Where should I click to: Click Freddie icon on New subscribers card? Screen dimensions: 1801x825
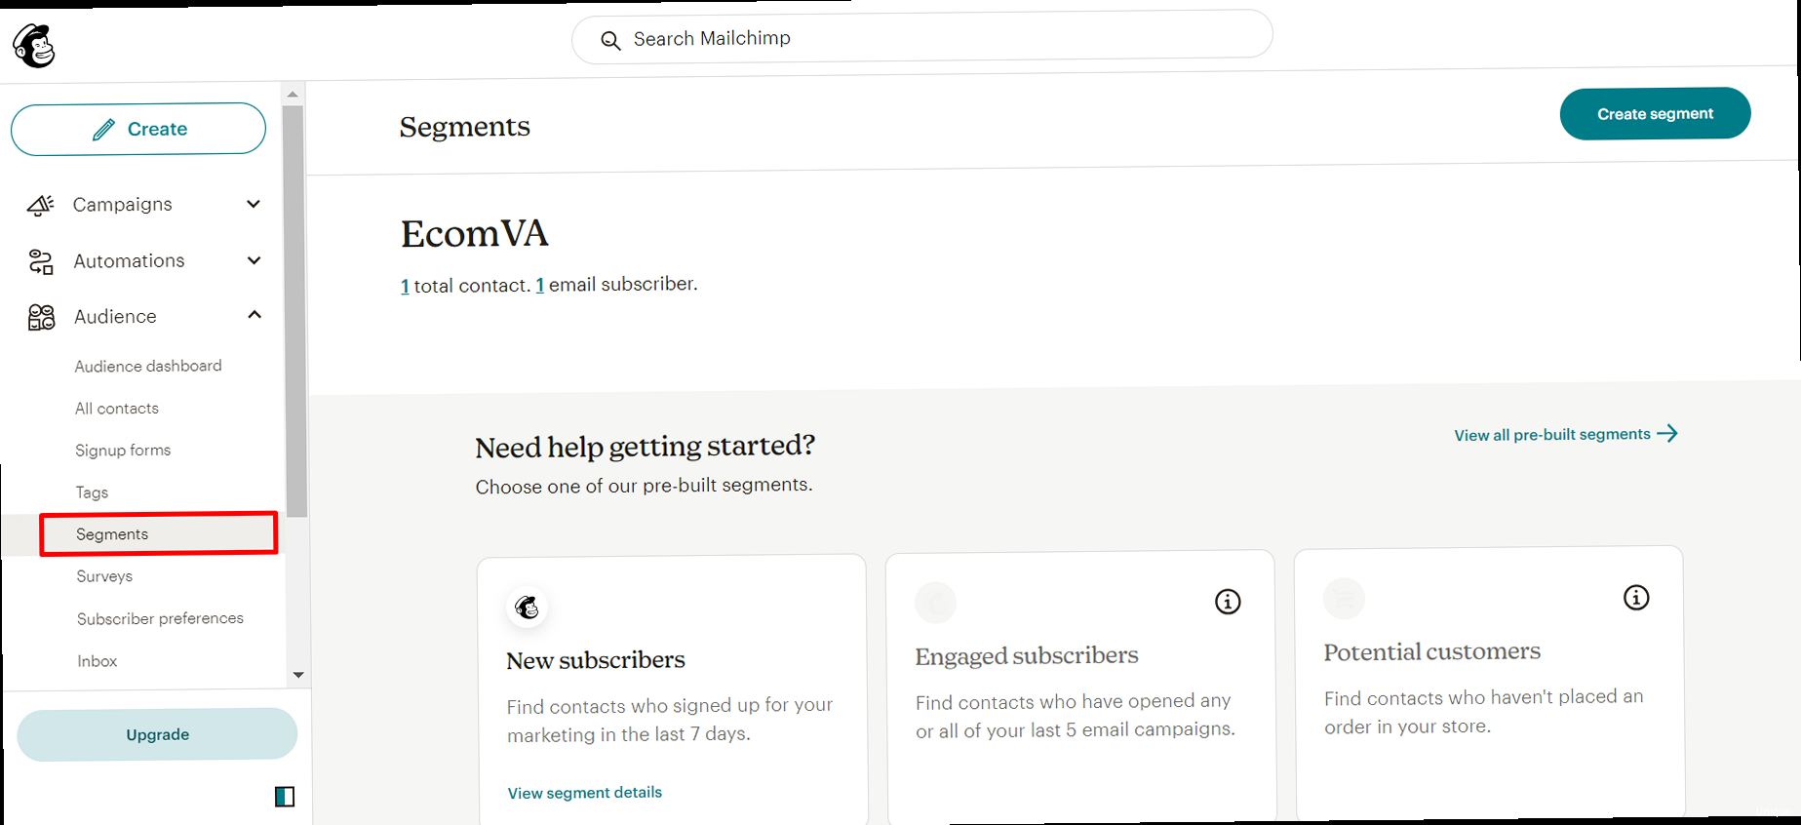tap(528, 608)
